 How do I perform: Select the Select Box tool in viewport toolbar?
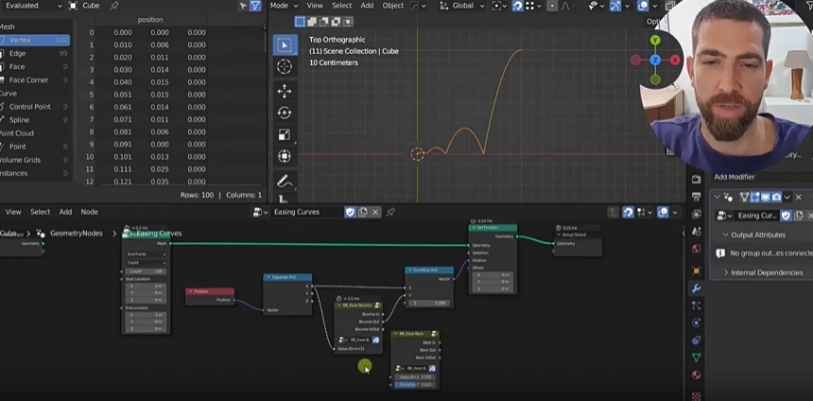tap(285, 45)
